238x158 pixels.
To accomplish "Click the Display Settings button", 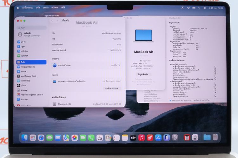I will click(x=112, y=88).
